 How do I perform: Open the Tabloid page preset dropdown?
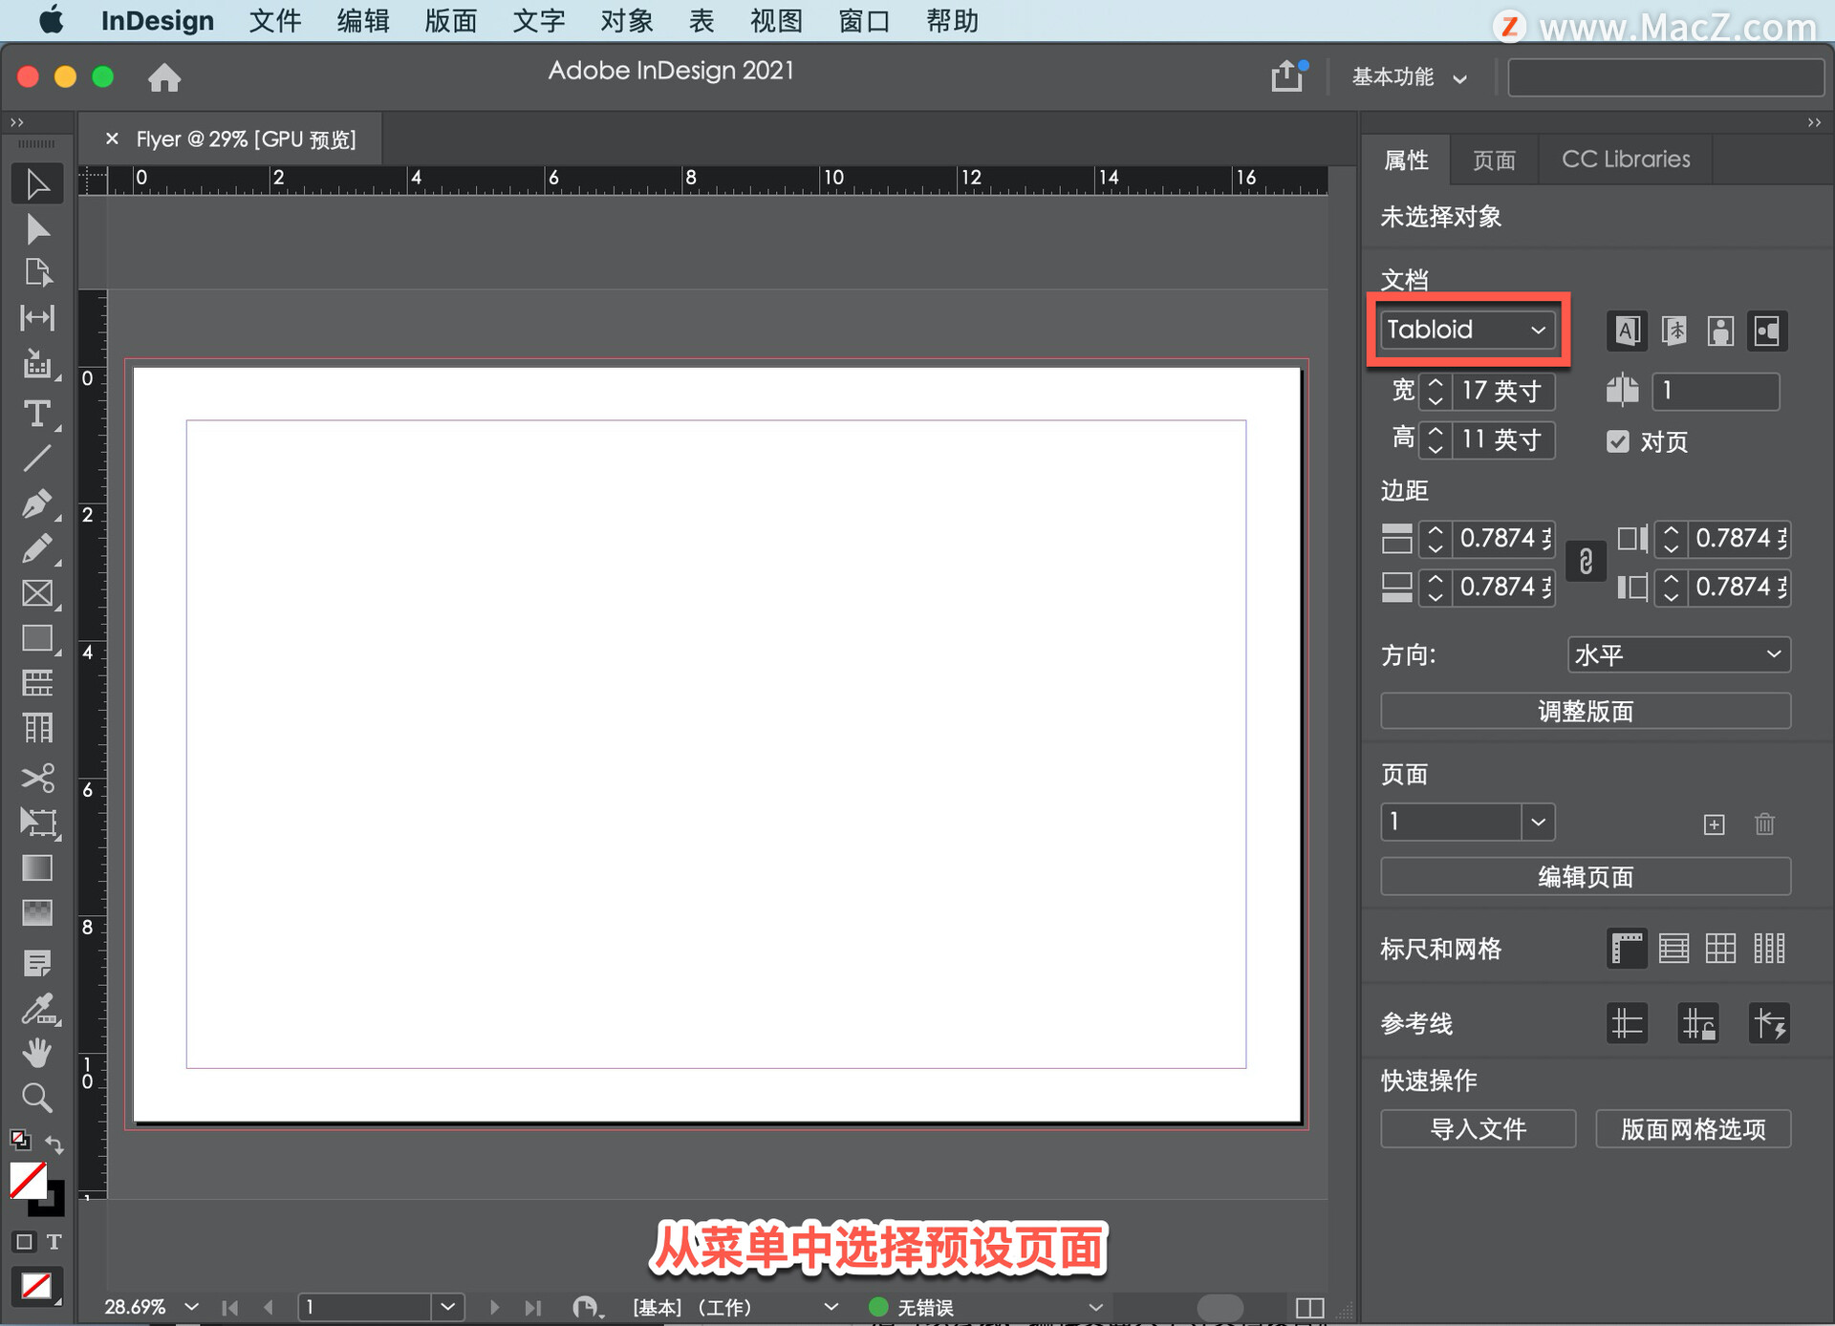coord(1467,330)
